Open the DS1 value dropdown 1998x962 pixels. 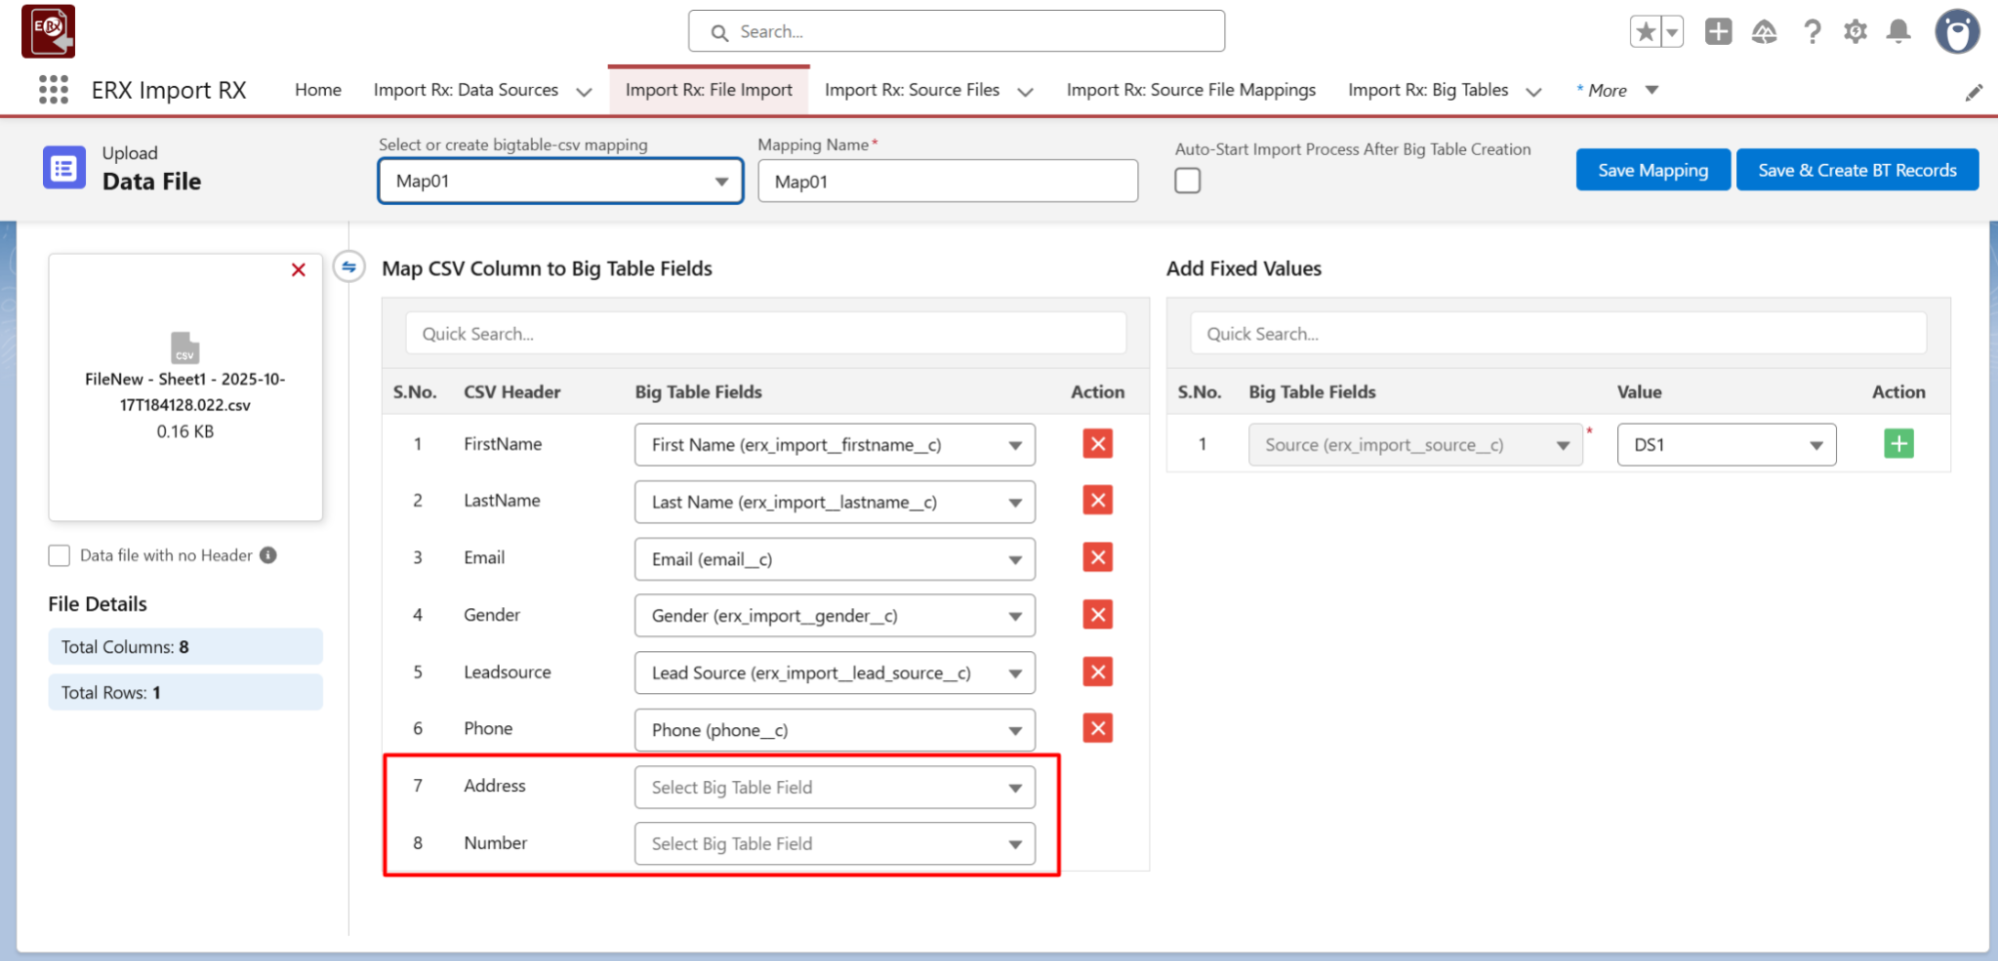pyautogui.click(x=1726, y=446)
